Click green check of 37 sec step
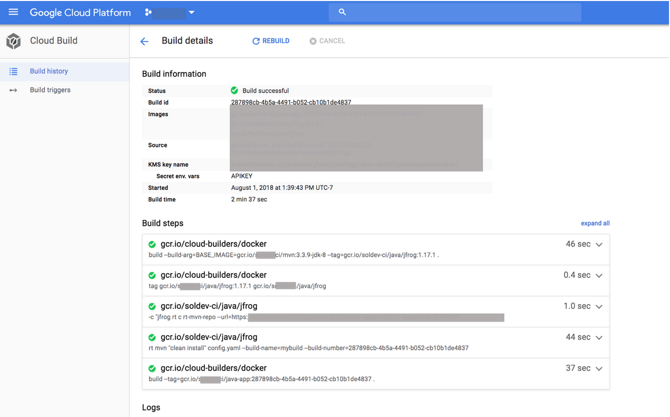Viewport: 670px width, 417px height. [152, 369]
